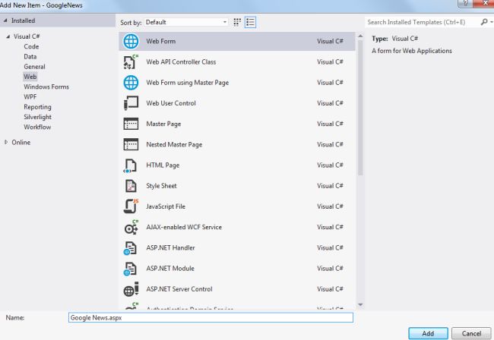
Task: Click the Nested Master Page icon
Action: tap(131, 145)
